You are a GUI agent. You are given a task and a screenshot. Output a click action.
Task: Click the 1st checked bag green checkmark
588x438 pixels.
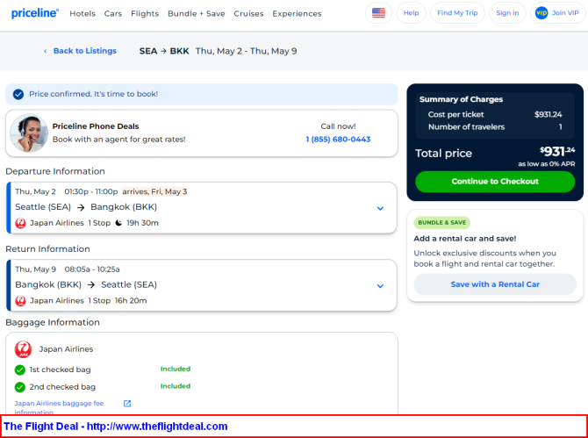click(20, 370)
